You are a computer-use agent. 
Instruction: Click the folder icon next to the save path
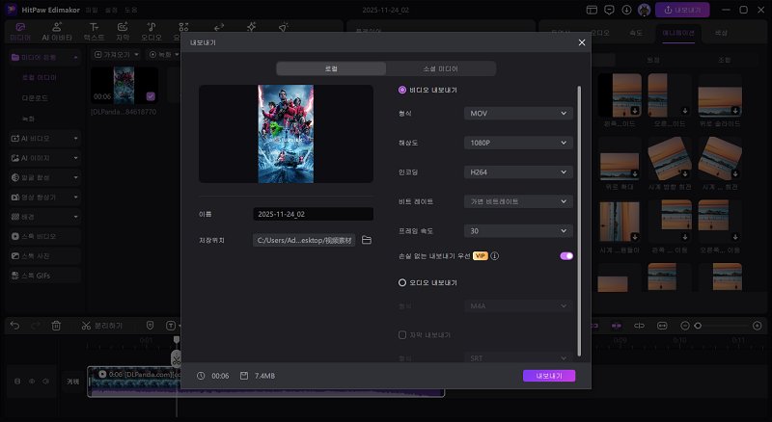coord(367,240)
